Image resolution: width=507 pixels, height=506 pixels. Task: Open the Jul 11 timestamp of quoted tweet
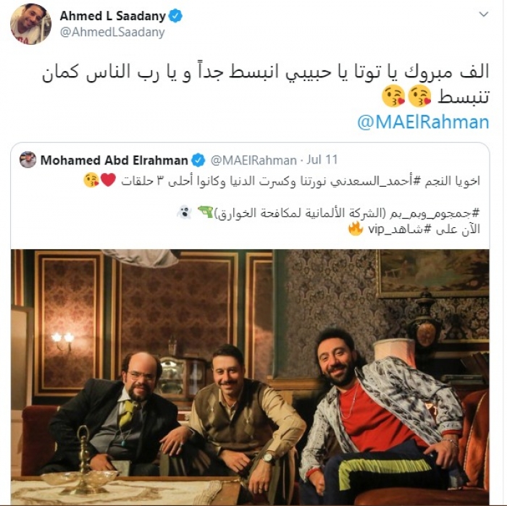[x=322, y=160]
